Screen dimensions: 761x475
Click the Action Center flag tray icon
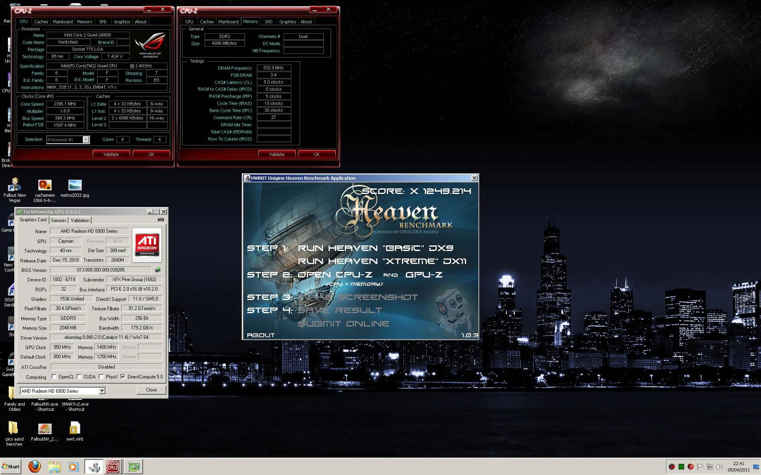pyautogui.click(x=700, y=467)
